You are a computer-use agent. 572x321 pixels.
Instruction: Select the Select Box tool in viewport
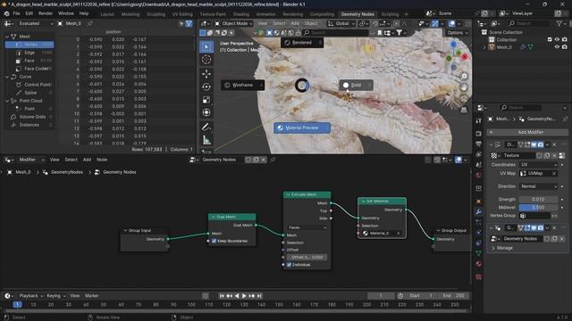tap(206, 46)
